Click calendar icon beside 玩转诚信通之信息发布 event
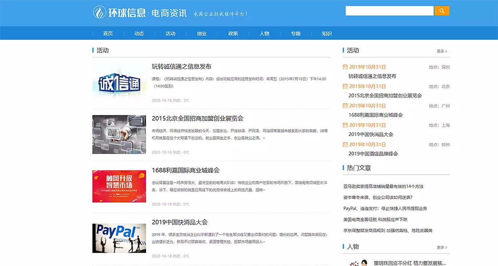The width and height of the screenshot is (498, 266). tap(345, 67)
